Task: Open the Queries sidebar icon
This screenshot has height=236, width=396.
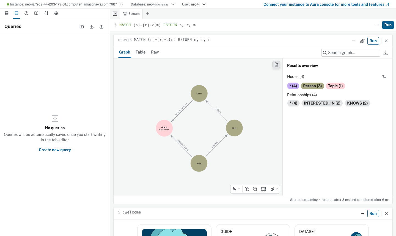Action: coord(16,13)
